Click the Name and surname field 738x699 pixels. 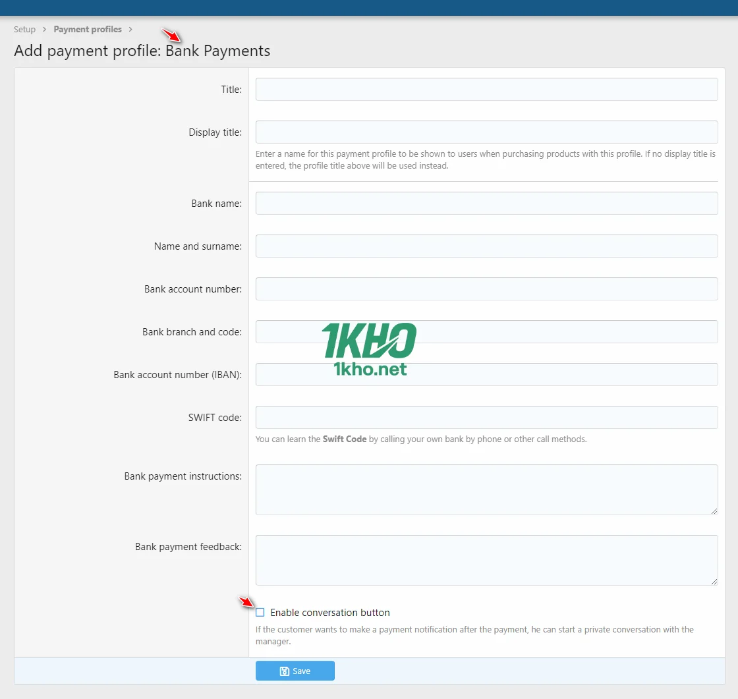(486, 246)
